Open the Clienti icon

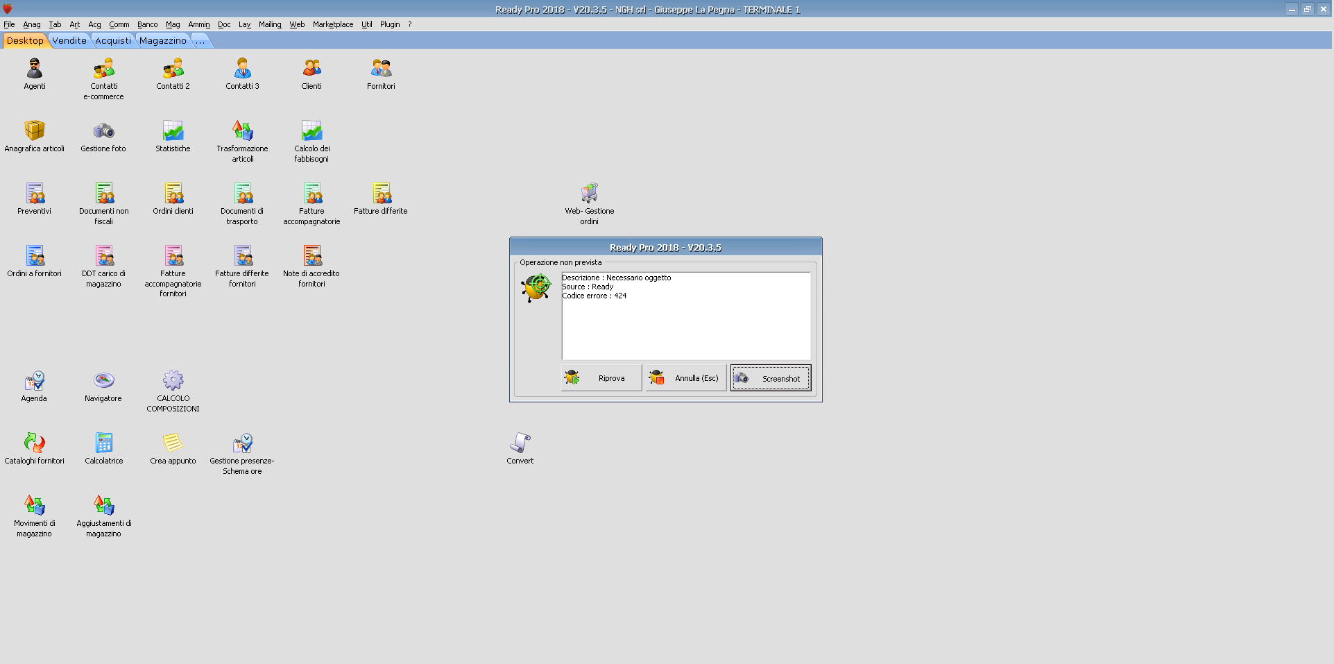point(312,69)
